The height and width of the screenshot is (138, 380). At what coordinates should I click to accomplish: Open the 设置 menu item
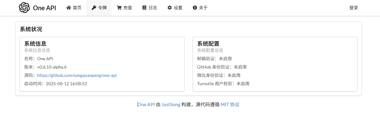point(175,8)
